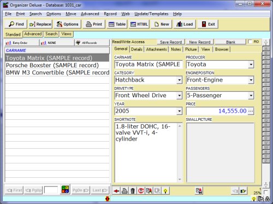This screenshot has width=273, height=204.
Task: Expand the CATEGORY Hatchback dropdown
Action: (x=179, y=80)
